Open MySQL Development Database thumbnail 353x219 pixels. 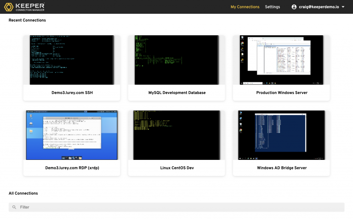tap(176, 60)
